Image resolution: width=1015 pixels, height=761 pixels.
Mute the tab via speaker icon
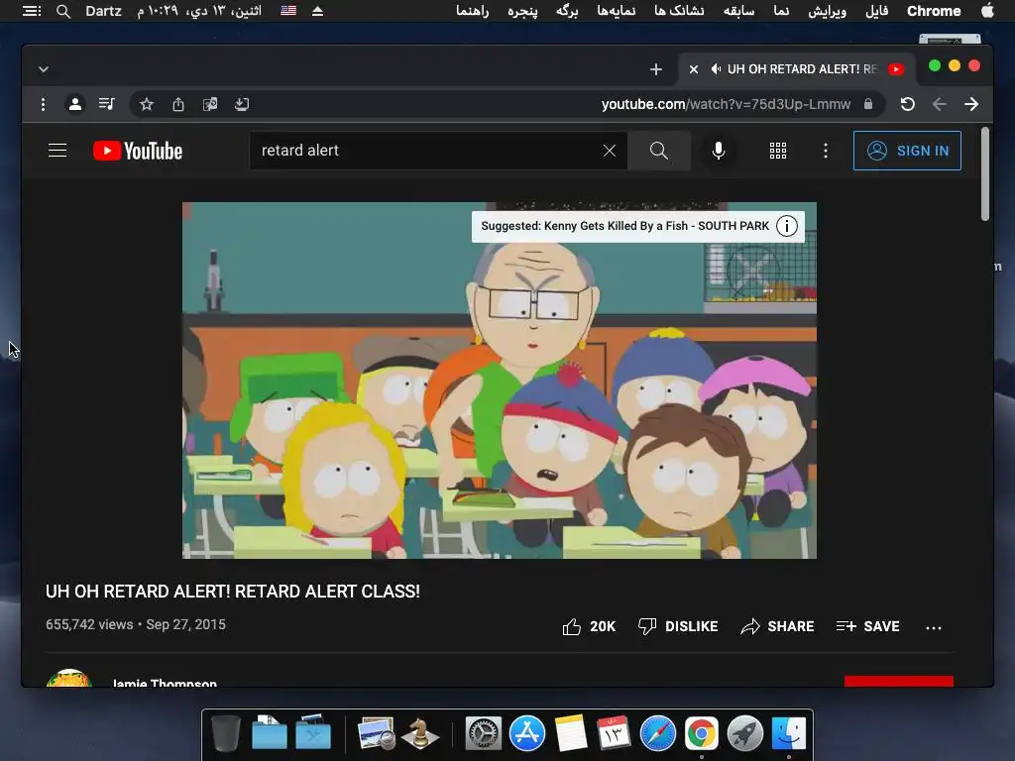[716, 69]
